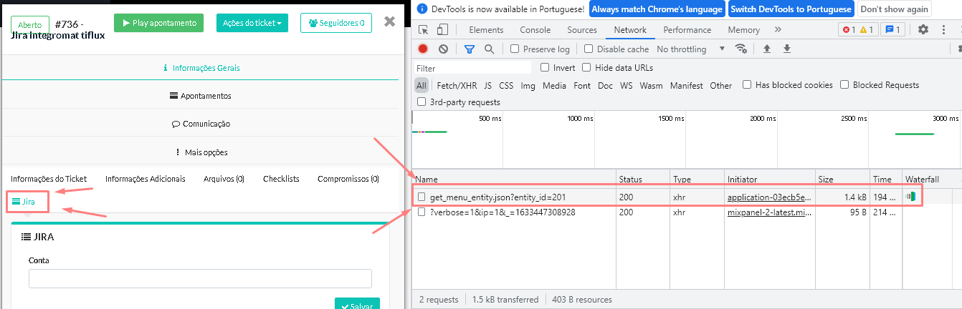Show more DevTools tabs chevron
962x309 pixels.
point(778,29)
